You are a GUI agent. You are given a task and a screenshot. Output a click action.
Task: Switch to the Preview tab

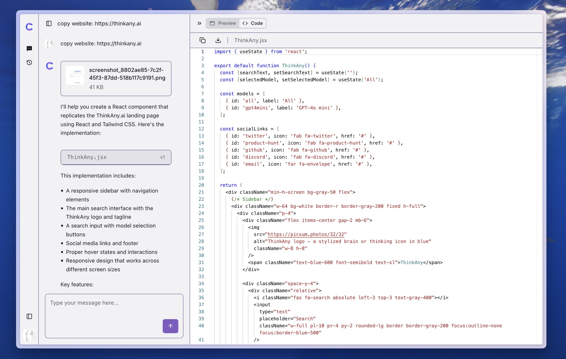223,23
